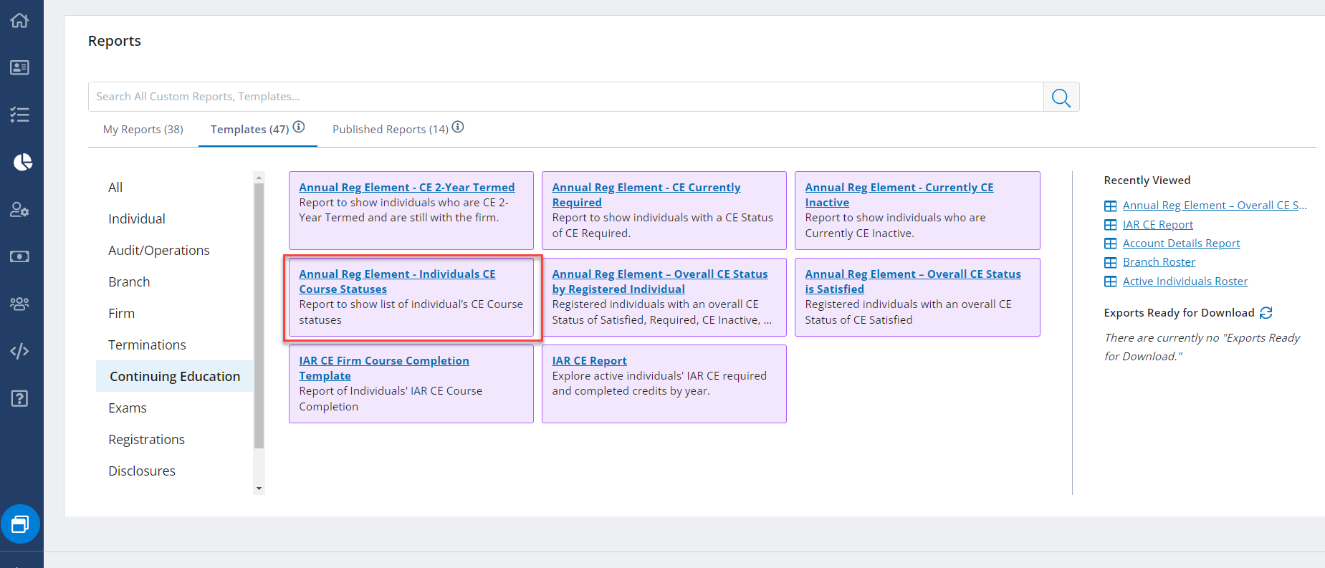Open the ID card icon in the sidebar

(19, 67)
